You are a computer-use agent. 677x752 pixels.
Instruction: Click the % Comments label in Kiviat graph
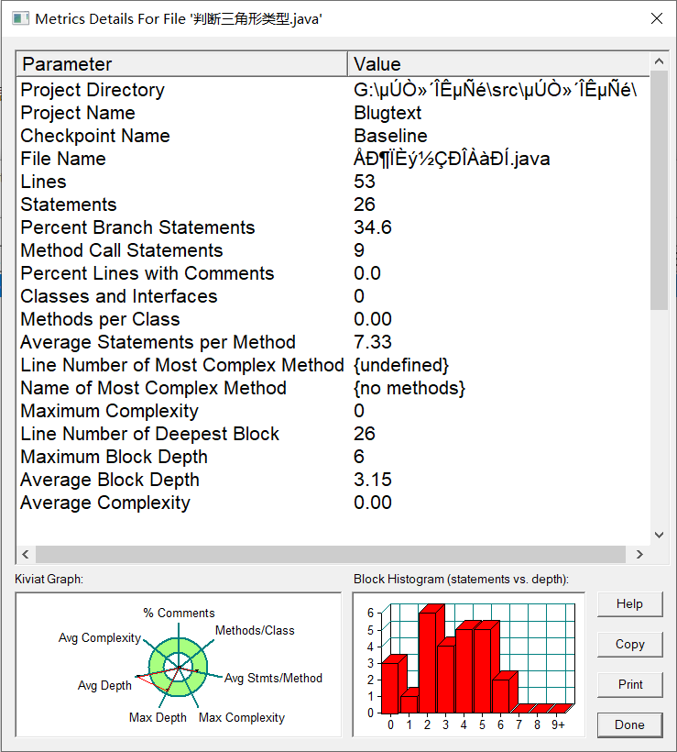point(179,613)
